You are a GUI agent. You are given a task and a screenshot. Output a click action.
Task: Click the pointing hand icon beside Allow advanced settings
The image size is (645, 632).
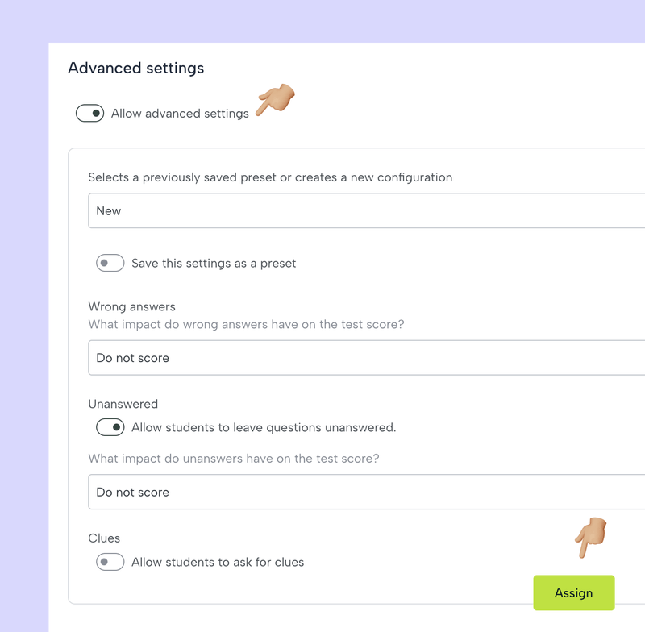276,101
